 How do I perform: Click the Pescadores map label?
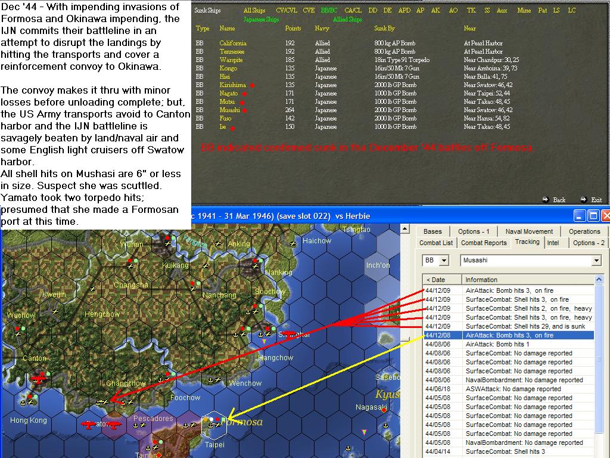[x=153, y=419]
